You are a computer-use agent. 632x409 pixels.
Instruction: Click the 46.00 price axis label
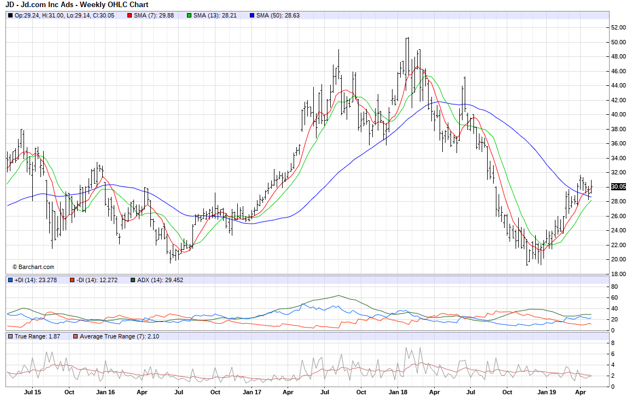point(619,71)
